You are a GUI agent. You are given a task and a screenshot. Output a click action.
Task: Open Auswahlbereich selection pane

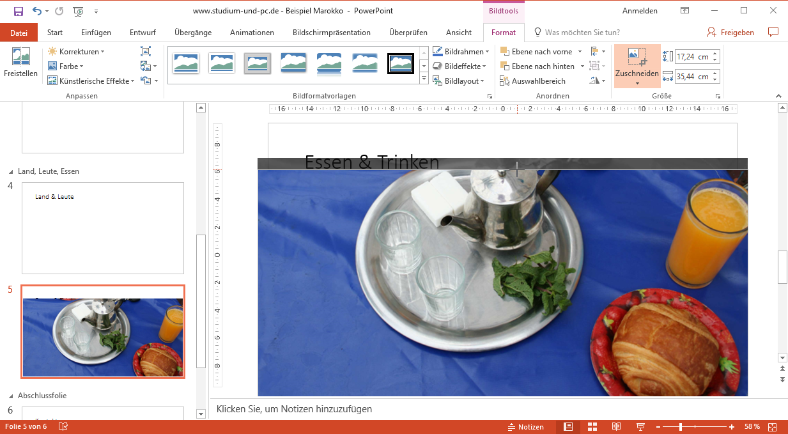[534, 81]
